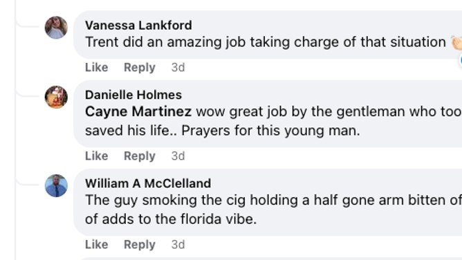Open Danielle Holmes' profile picture

click(x=56, y=98)
